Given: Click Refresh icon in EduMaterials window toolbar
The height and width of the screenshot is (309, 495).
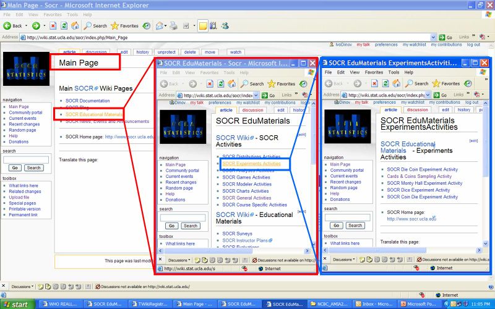Looking at the screenshot, I should (221, 83).
